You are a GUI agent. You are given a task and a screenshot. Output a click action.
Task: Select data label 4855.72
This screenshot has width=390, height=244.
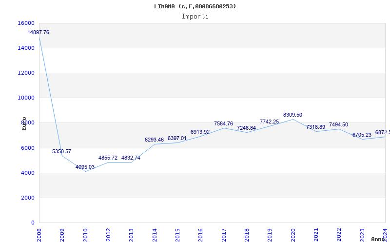108,158
